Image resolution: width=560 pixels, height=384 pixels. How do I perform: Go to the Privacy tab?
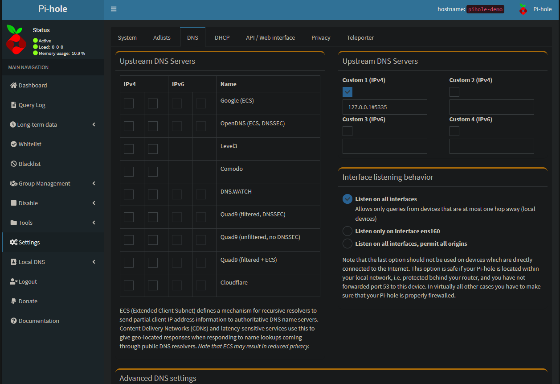321,37
